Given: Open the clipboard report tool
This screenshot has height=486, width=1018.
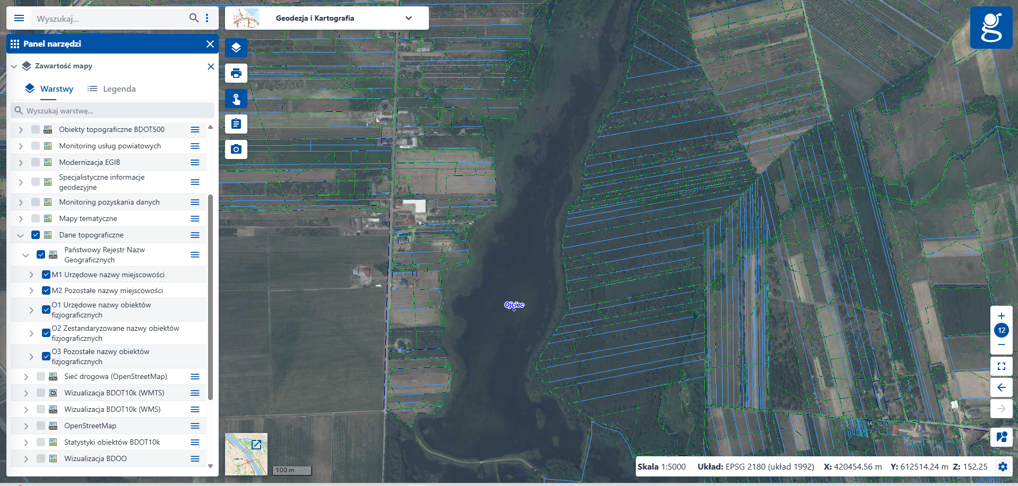Looking at the screenshot, I should 236,124.
